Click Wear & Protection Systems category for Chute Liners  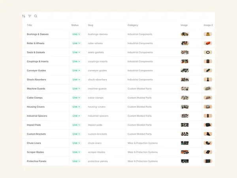[143, 143]
